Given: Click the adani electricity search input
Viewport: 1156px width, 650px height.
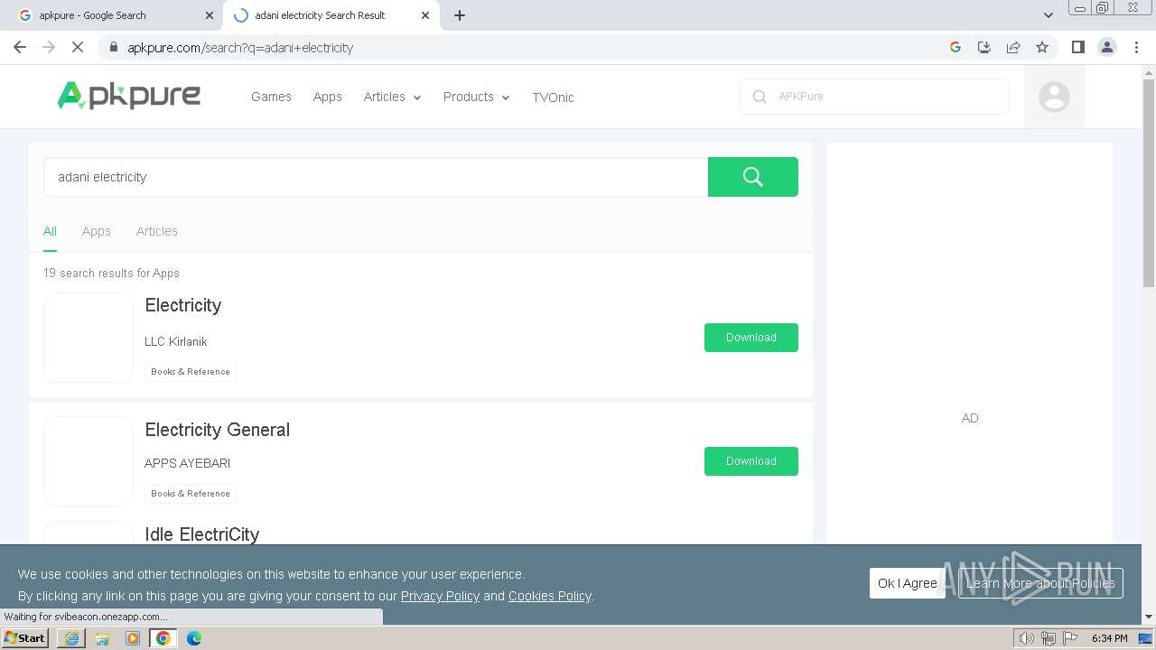Looking at the screenshot, I should pos(376,177).
